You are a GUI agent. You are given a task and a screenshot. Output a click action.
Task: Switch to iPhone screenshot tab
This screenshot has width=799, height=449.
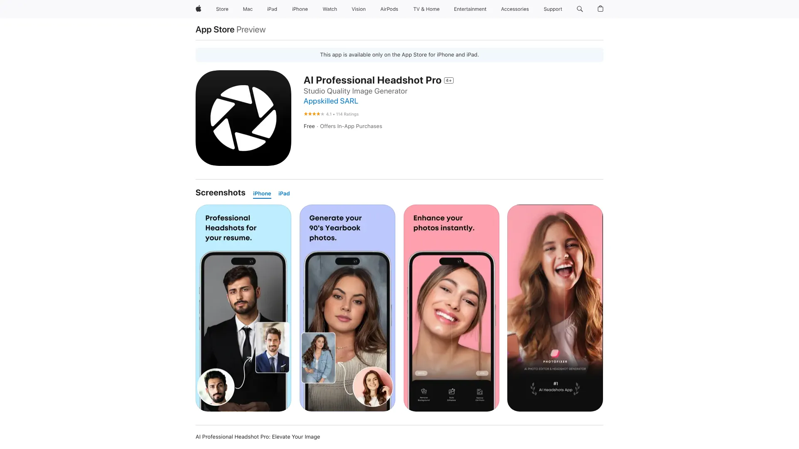coord(262,193)
